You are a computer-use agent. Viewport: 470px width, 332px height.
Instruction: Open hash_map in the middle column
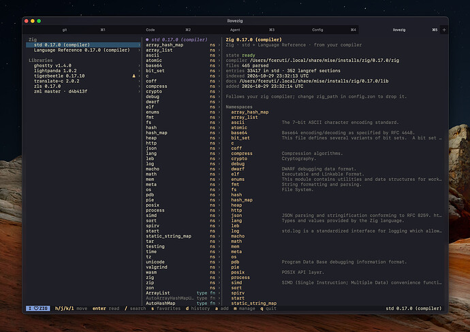157,133
